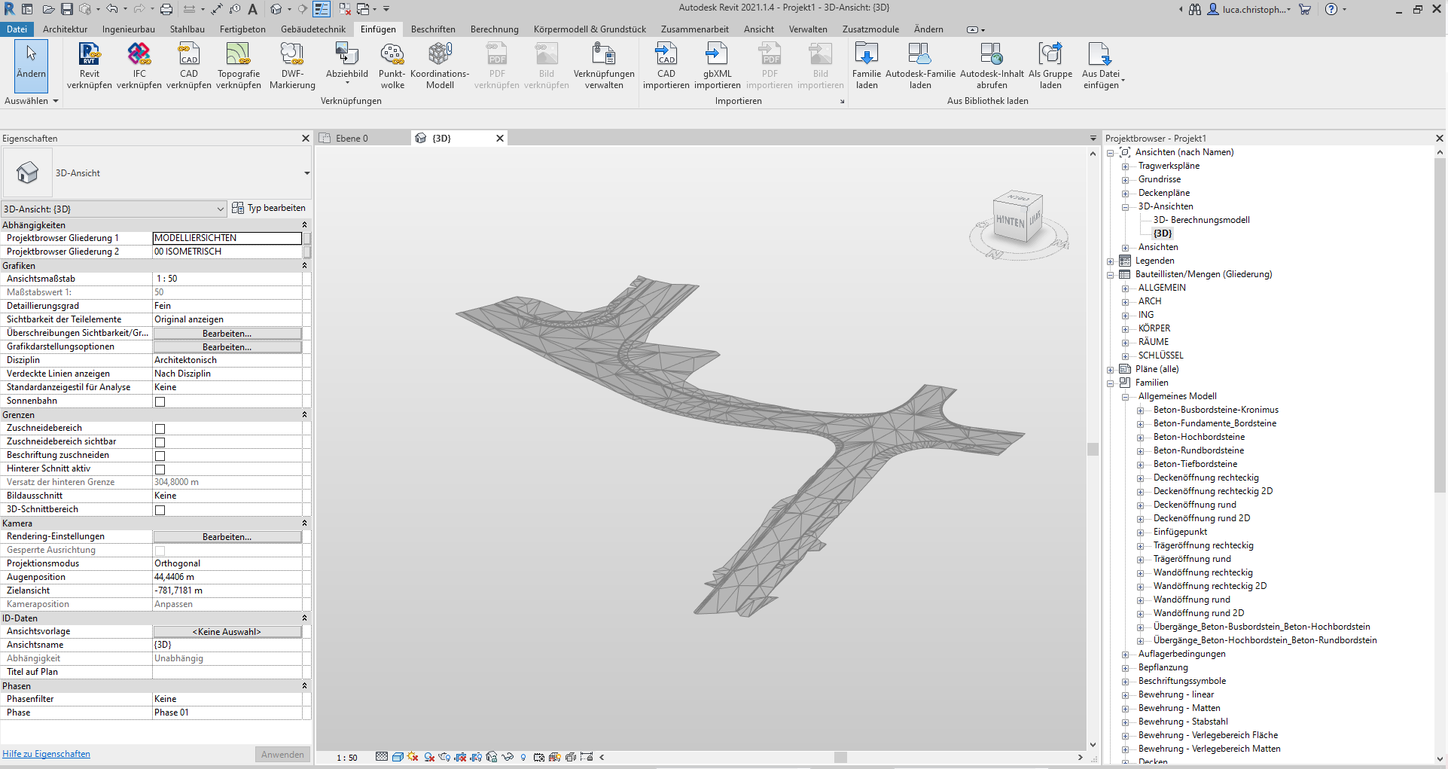Click the project browser vertical scrollbar
The height and width of the screenshot is (769, 1448).
click(1440, 325)
